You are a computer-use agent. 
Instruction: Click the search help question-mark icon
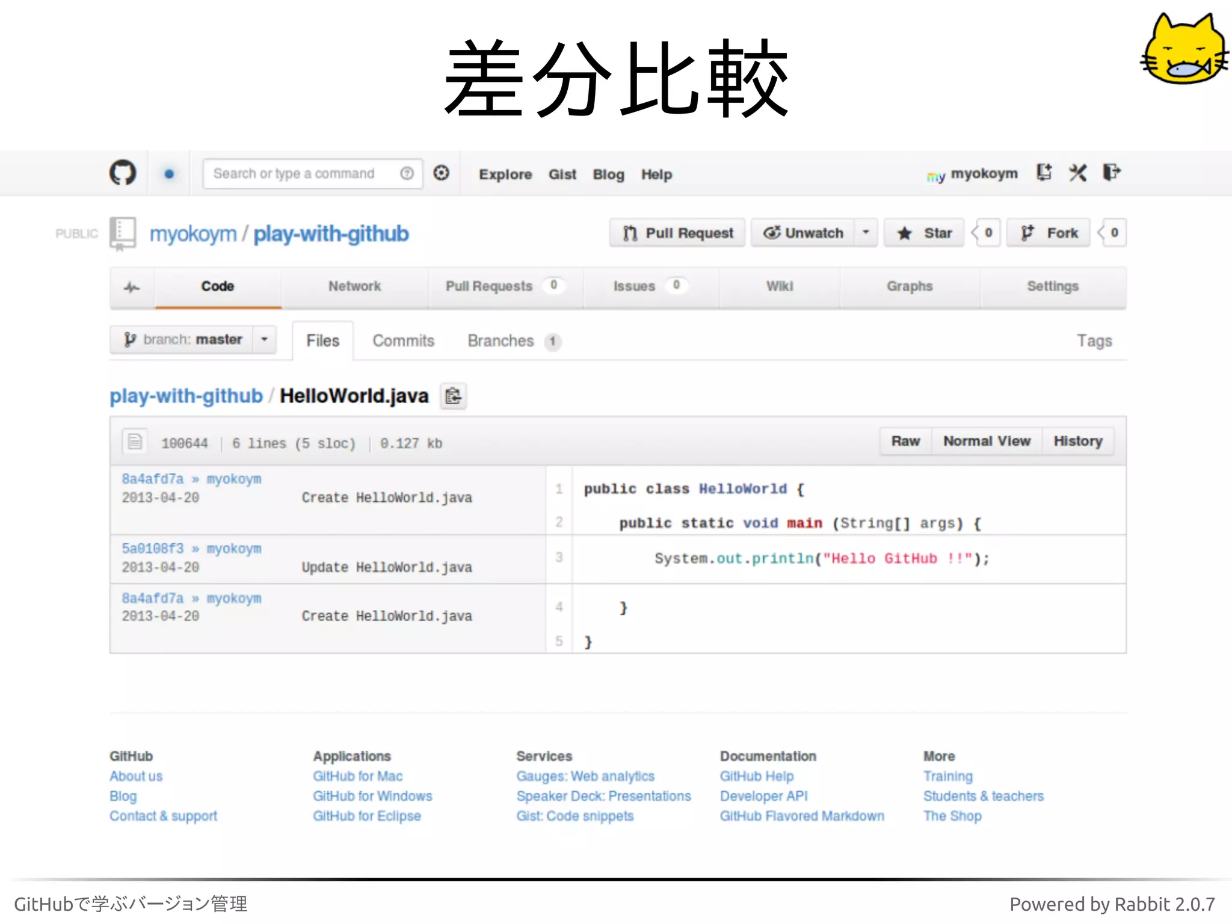click(407, 173)
